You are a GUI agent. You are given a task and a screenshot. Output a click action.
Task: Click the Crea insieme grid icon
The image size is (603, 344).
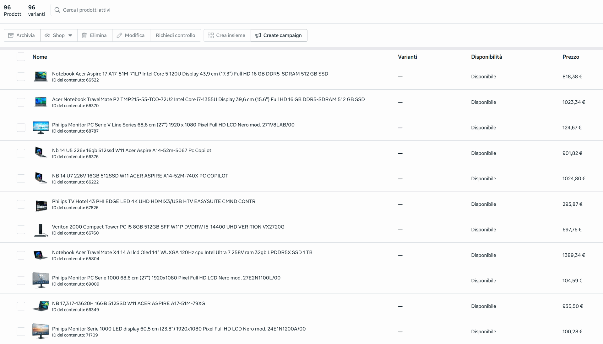tap(211, 35)
